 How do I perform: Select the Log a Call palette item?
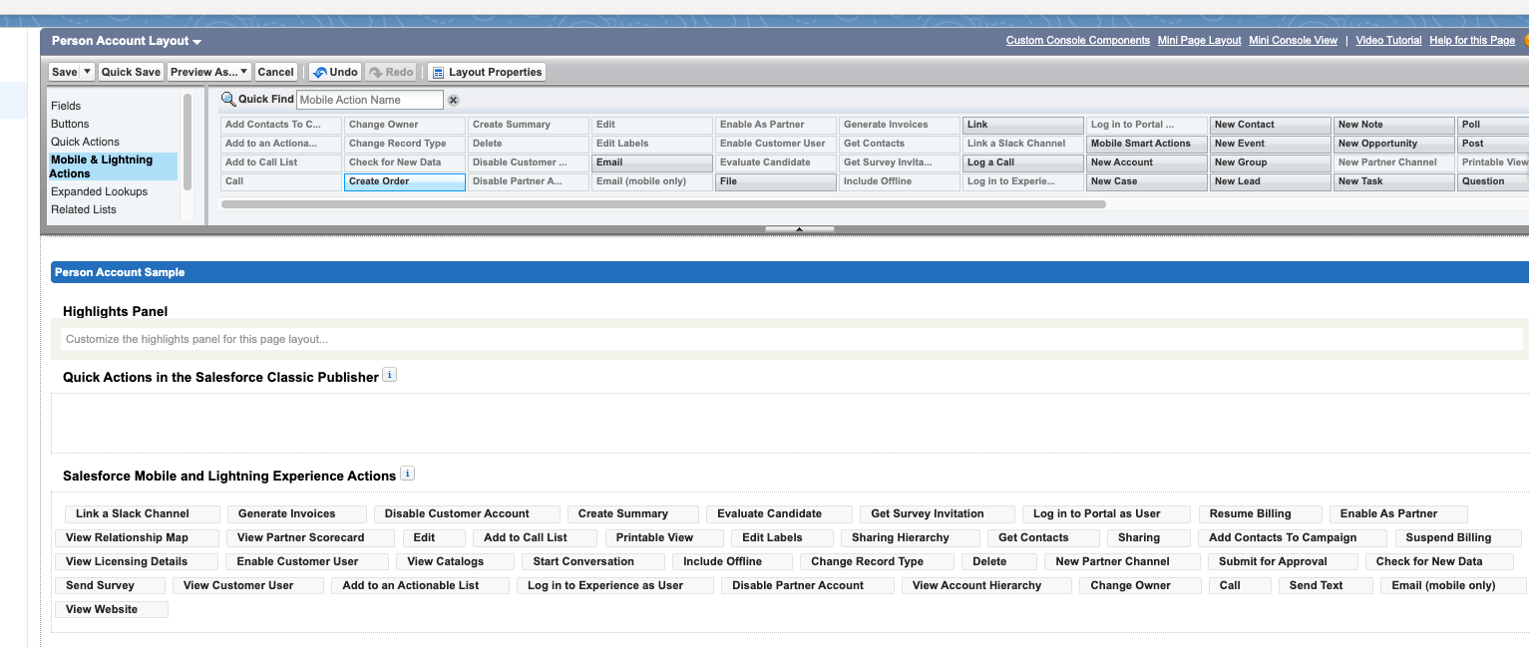pos(1023,162)
